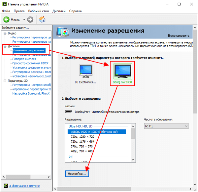The height and width of the screenshot is (192, 198).
Task: Select Регулировка настроек изображения tree item
Action: tap(32, 85)
